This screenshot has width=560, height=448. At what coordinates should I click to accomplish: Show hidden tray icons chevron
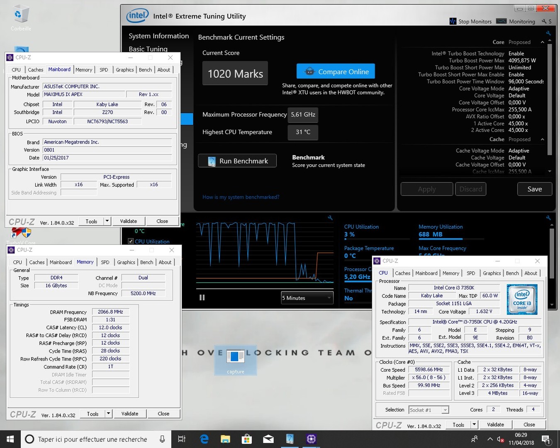[490, 439]
